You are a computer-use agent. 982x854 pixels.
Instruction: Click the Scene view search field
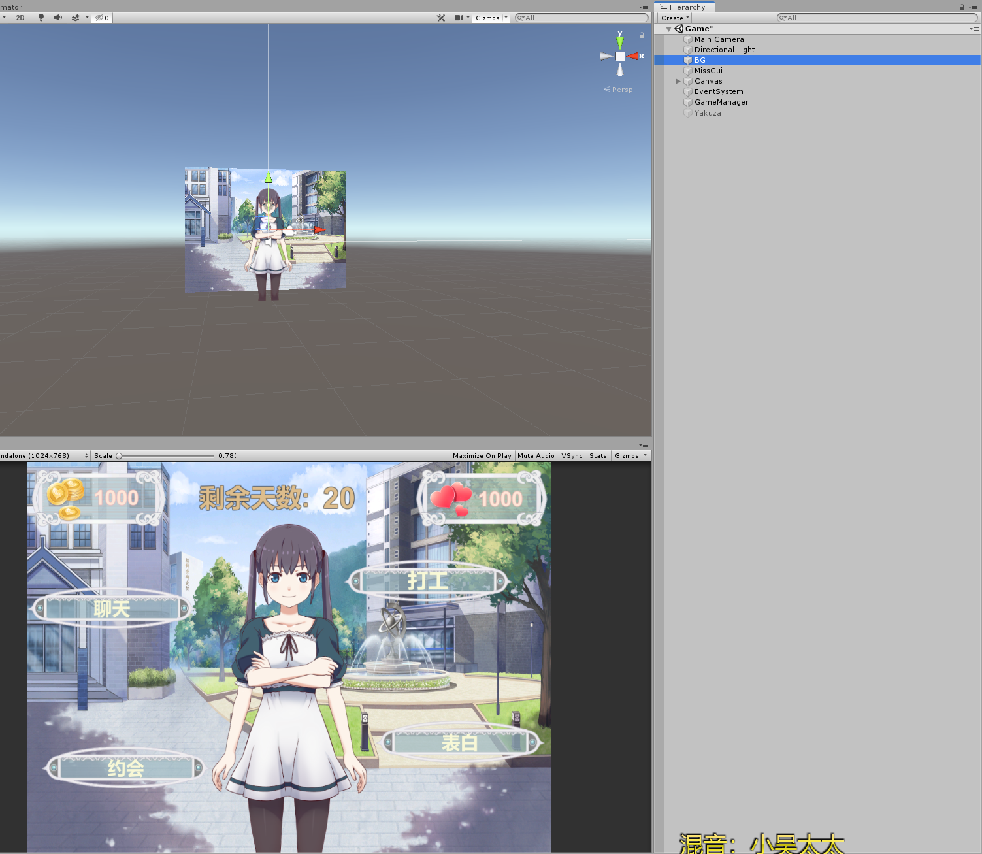[581, 18]
